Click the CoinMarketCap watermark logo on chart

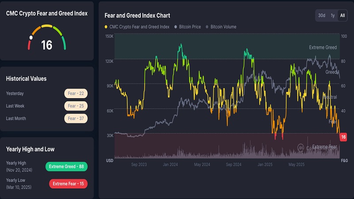[301, 147]
